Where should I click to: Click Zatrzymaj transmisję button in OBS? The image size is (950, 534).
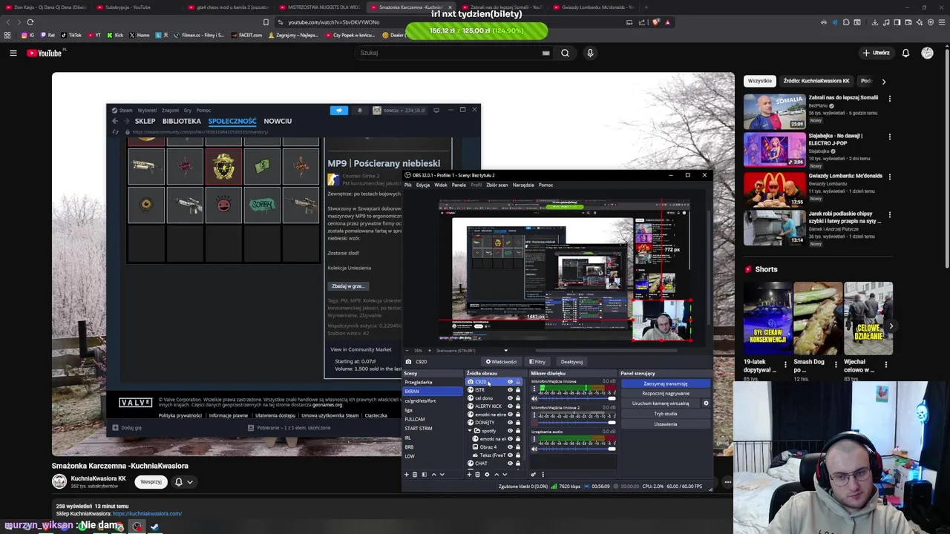(666, 383)
